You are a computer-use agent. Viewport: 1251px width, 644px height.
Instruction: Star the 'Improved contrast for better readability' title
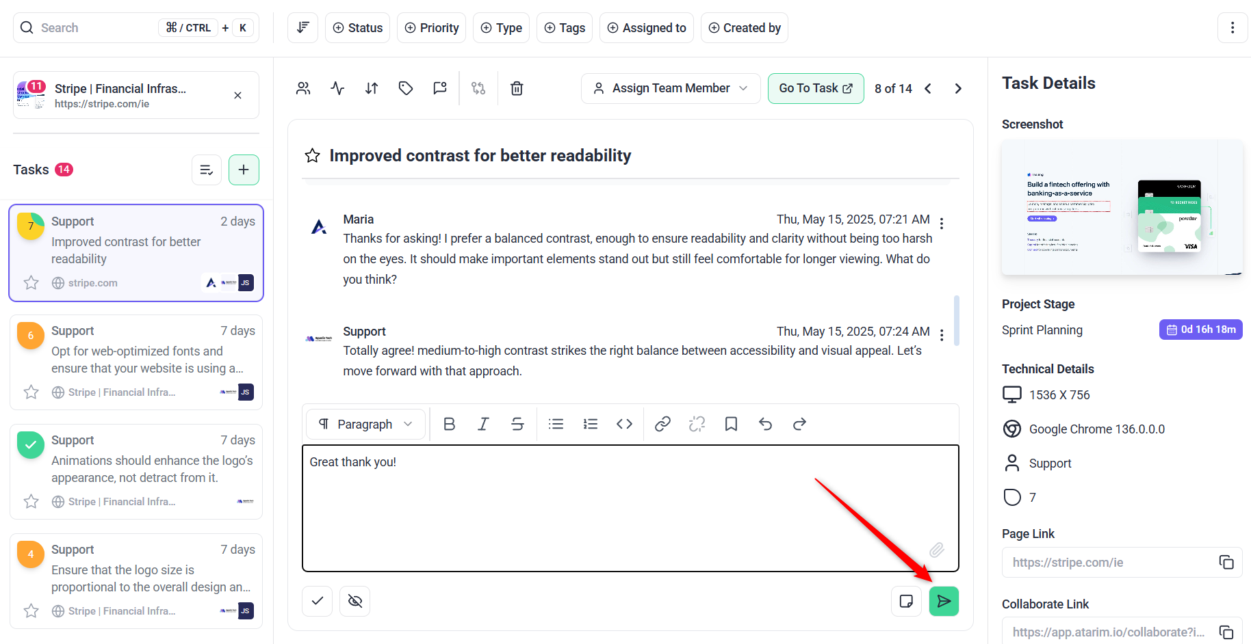point(313,156)
